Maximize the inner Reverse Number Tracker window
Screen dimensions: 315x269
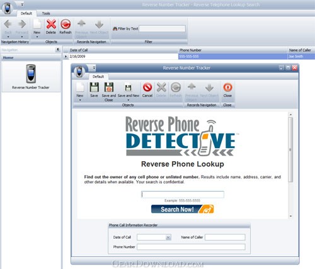[288, 67]
